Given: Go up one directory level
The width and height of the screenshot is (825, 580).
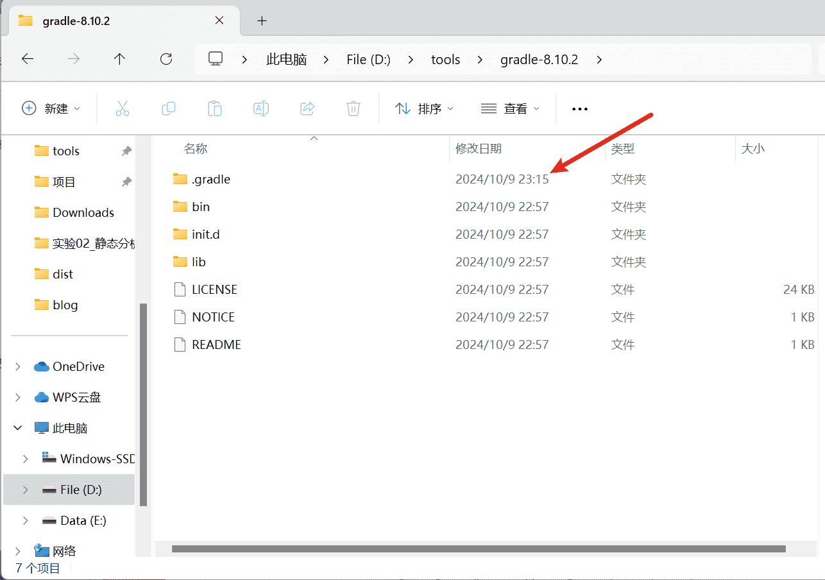Looking at the screenshot, I should (119, 59).
